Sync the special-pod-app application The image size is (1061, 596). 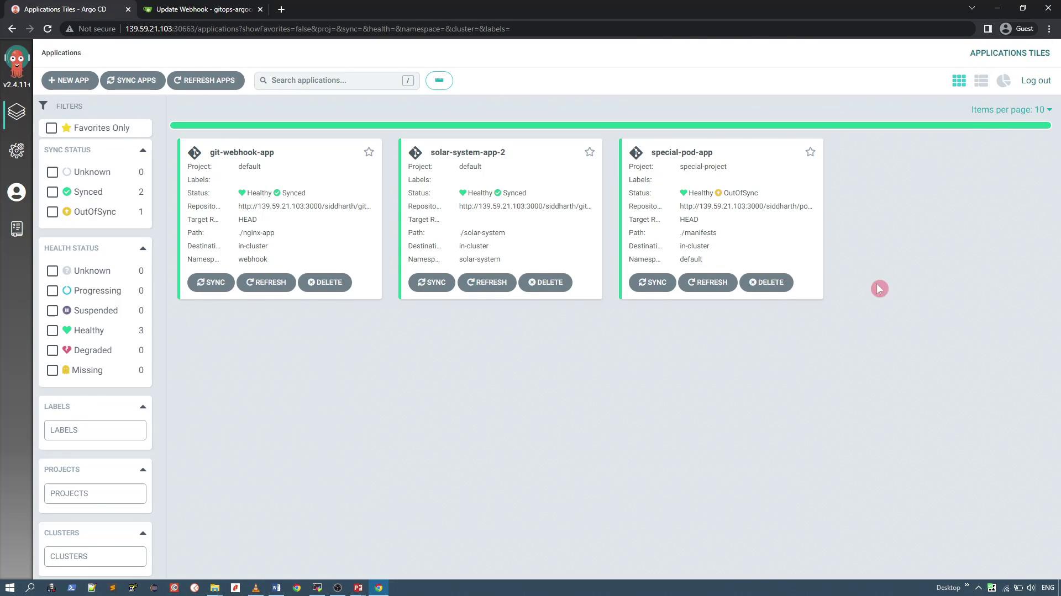[x=652, y=283]
